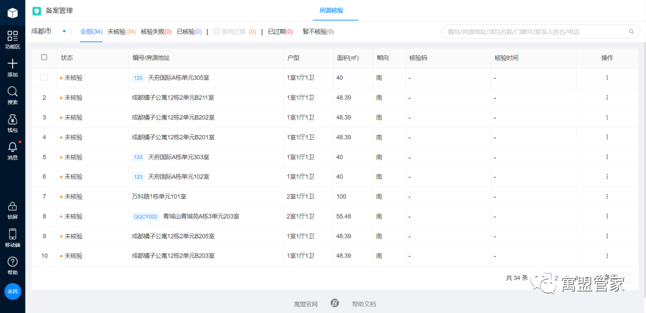Open the 寓盟官网 footer link

pos(306,305)
